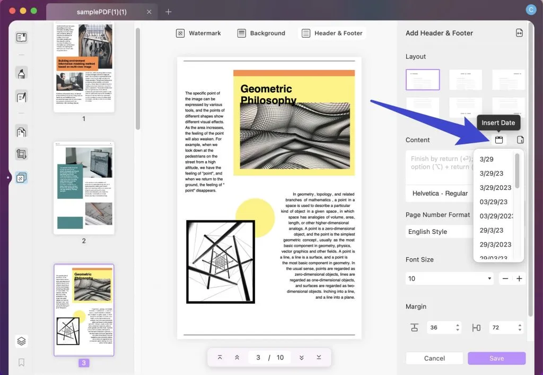The width and height of the screenshot is (543, 375).
Task: Select the first header layout thumbnail
Action: pyautogui.click(x=423, y=80)
